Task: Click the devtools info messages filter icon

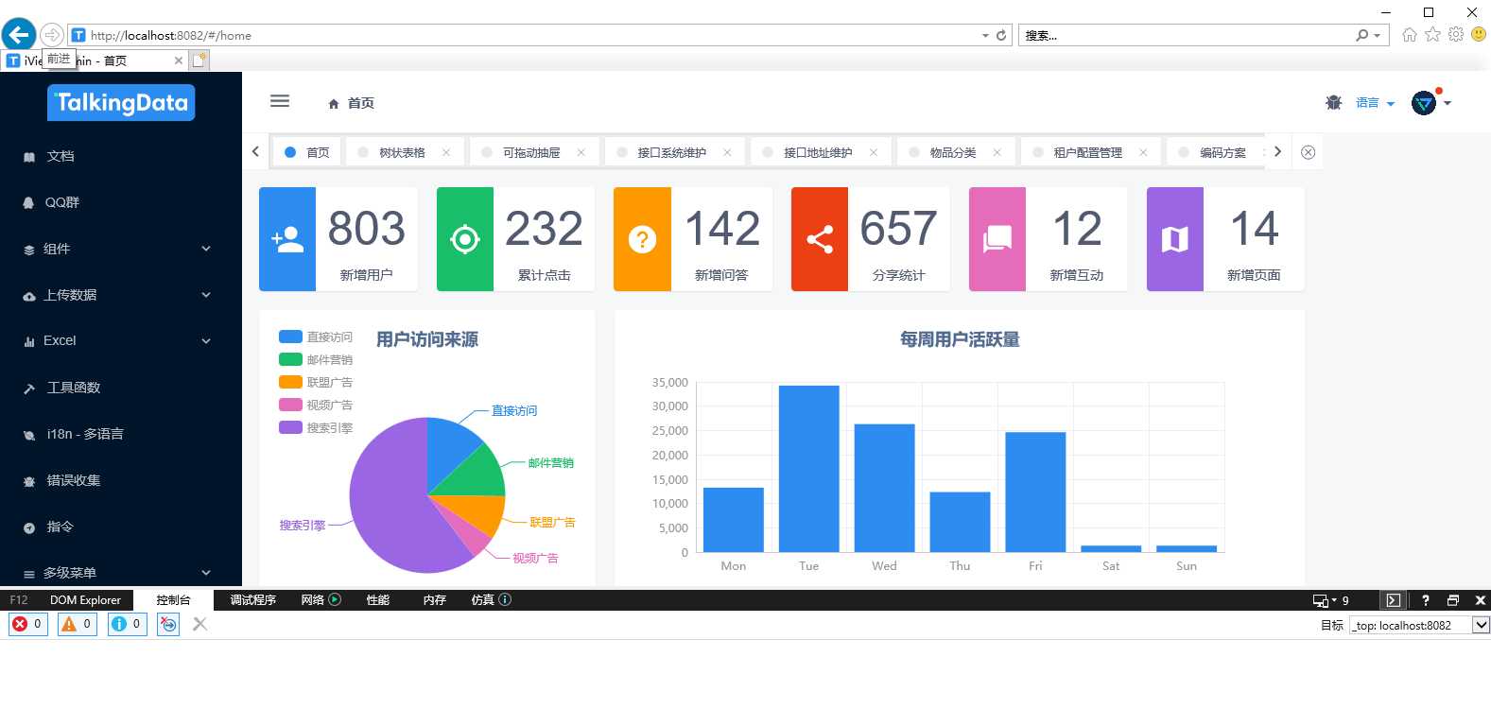Action: (x=127, y=624)
